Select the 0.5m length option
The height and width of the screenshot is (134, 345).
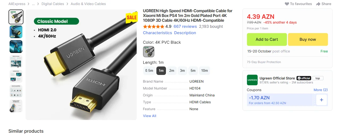pos(149,71)
